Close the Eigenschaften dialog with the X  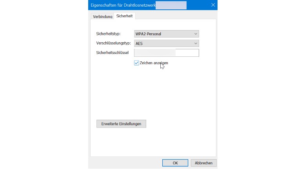coord(213,5)
